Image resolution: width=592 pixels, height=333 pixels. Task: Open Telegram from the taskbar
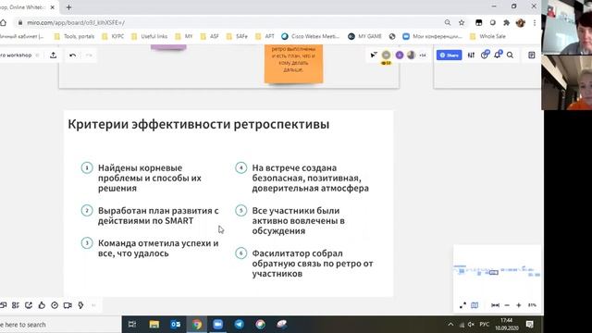point(239,325)
